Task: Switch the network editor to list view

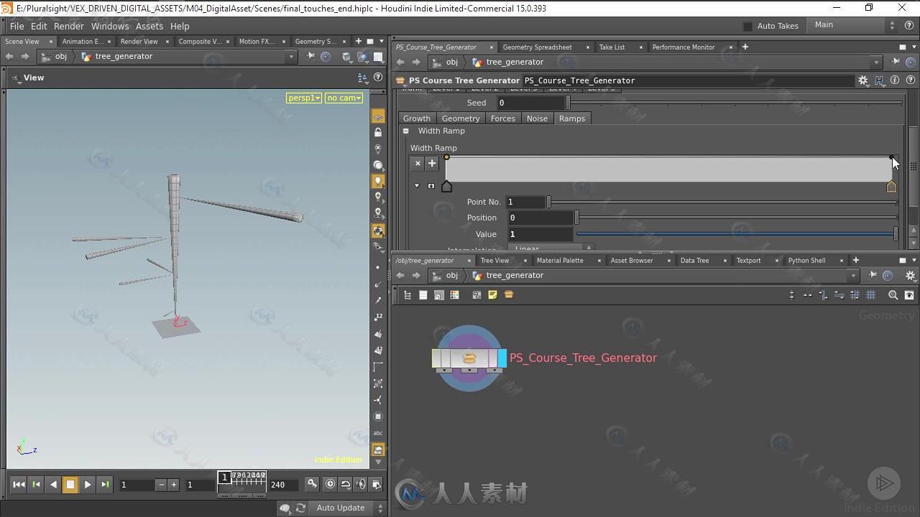Action: coord(423,295)
